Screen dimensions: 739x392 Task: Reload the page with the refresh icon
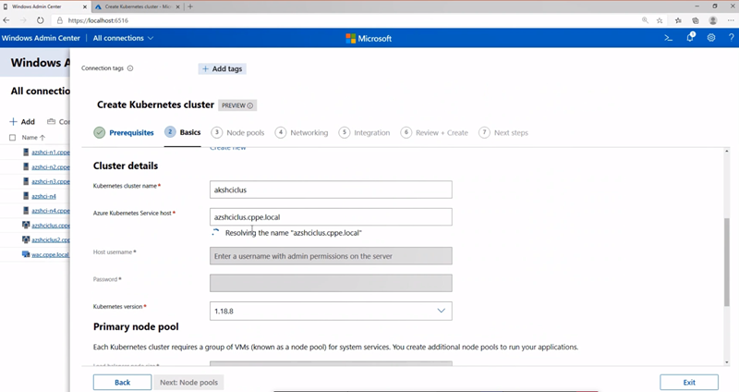pos(40,20)
